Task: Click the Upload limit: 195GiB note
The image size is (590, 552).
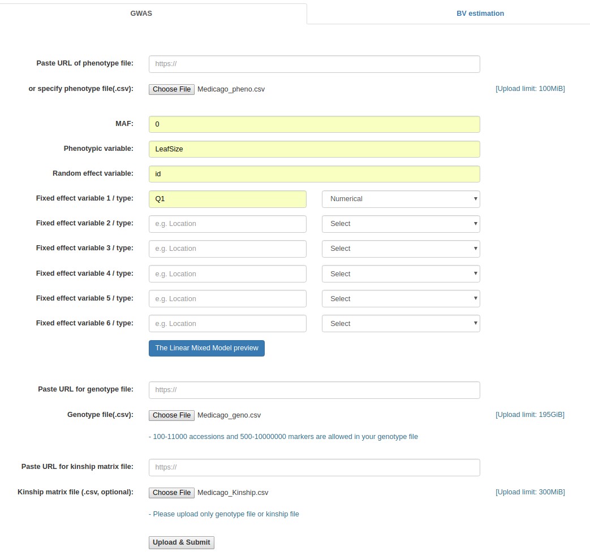Action: [530, 415]
